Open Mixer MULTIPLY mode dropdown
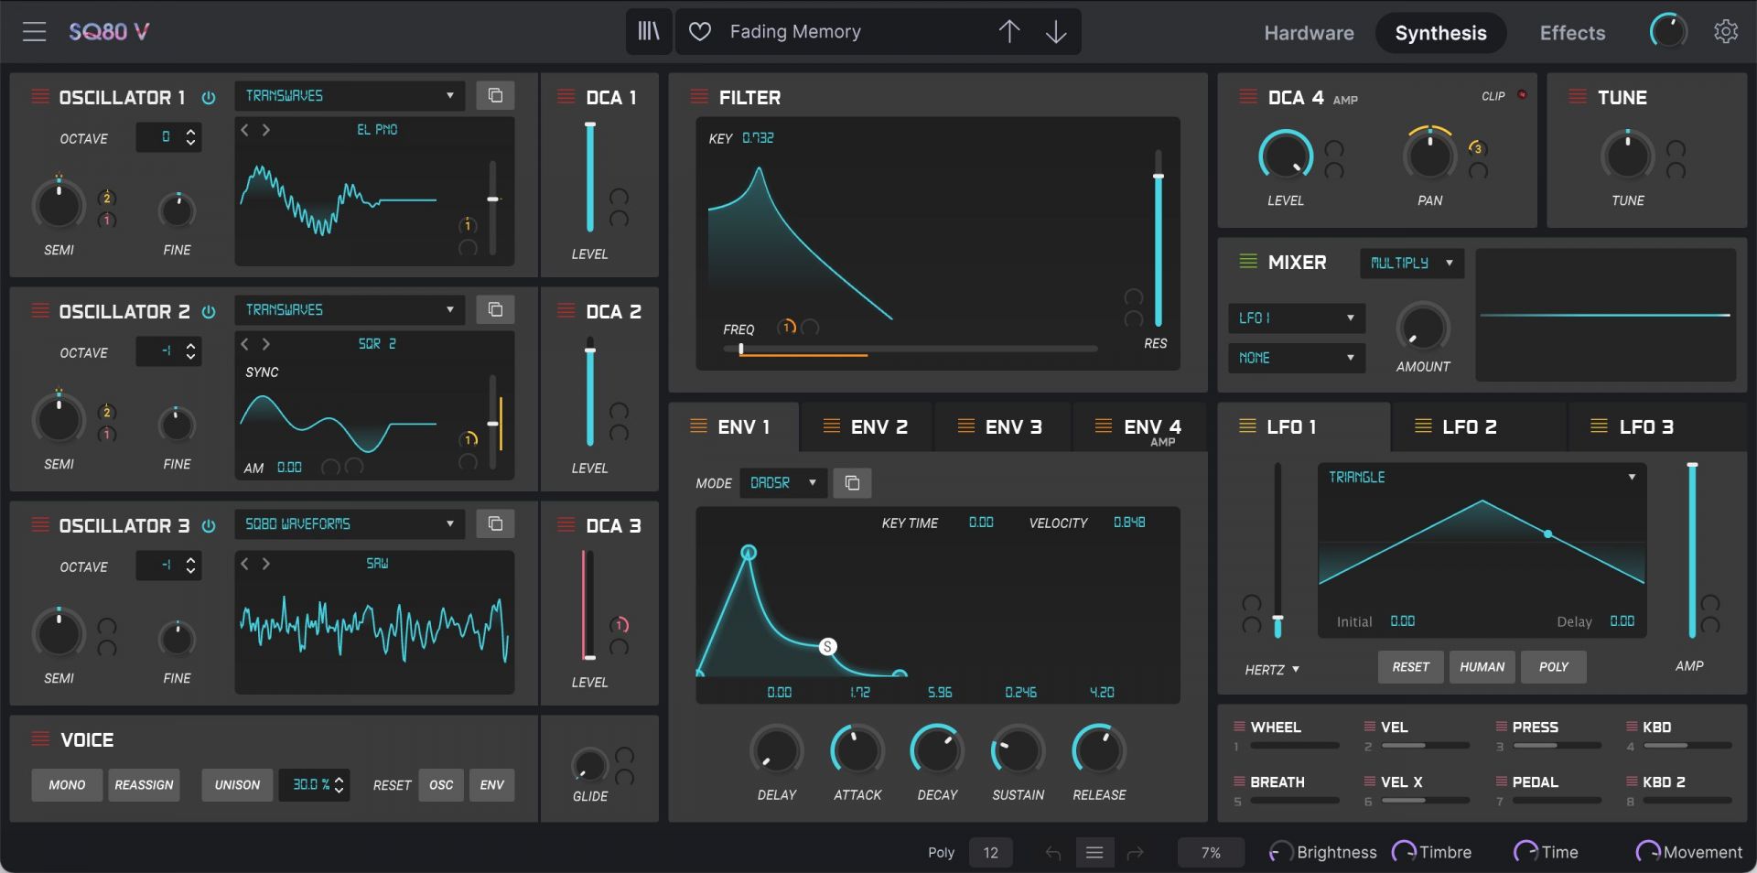 coord(1412,263)
